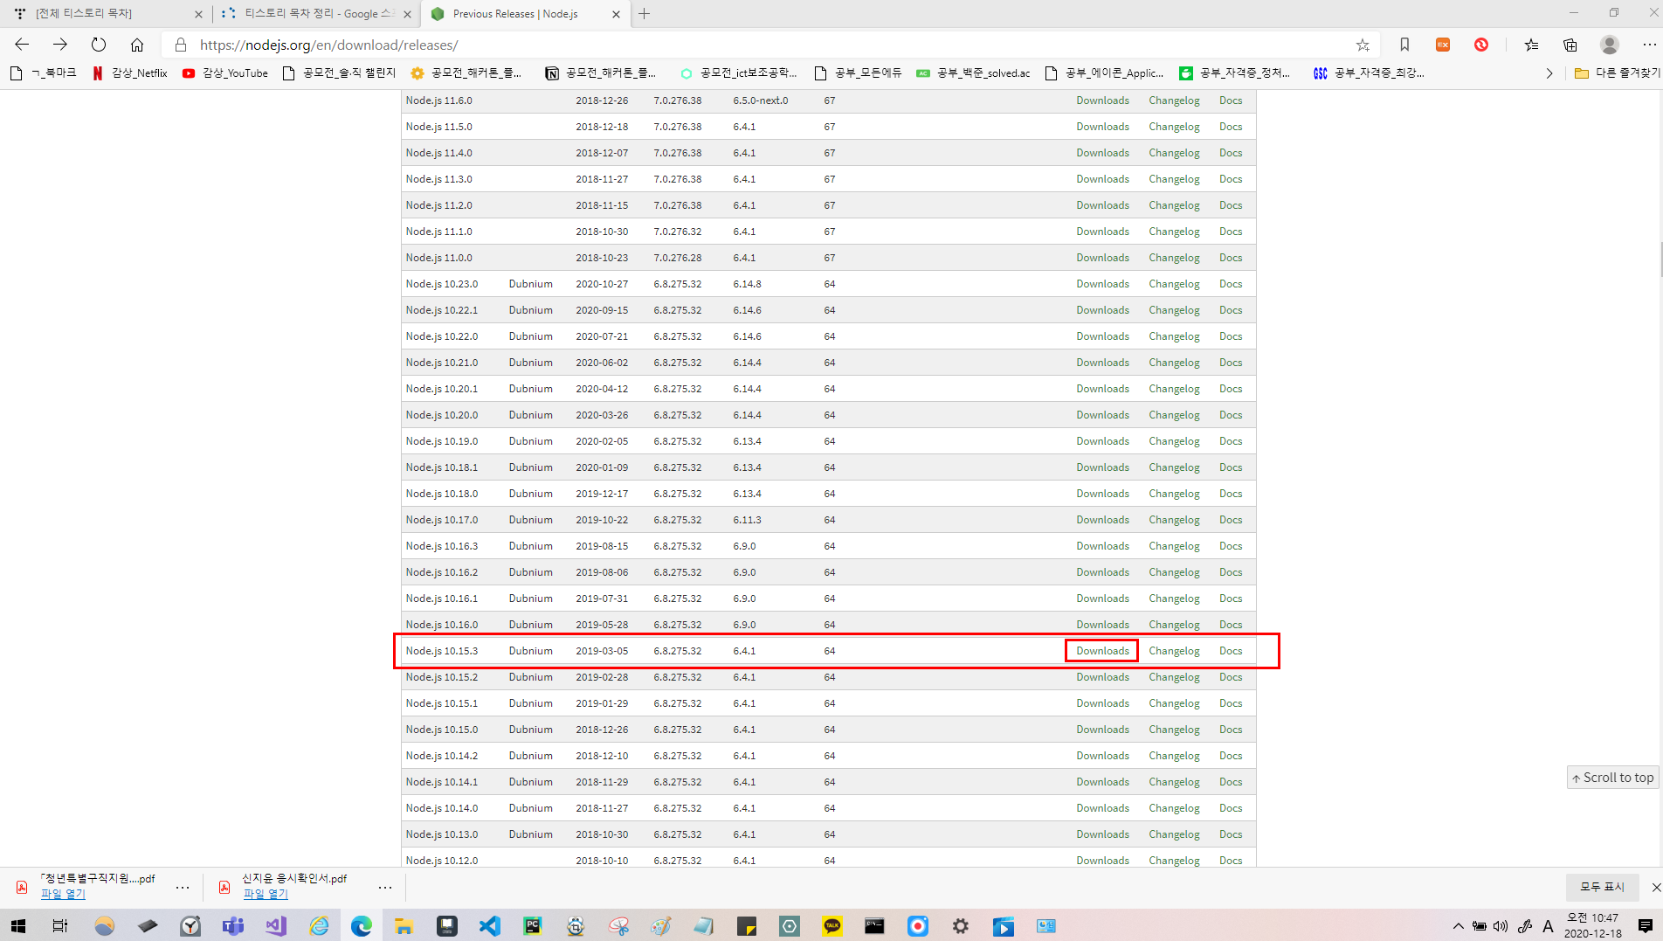
Task: Click the page vertical scrollbar thumb
Action: pyautogui.click(x=1660, y=259)
